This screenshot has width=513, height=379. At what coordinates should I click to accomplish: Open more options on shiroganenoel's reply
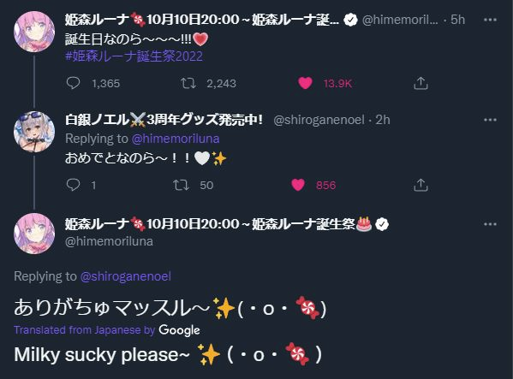490,120
